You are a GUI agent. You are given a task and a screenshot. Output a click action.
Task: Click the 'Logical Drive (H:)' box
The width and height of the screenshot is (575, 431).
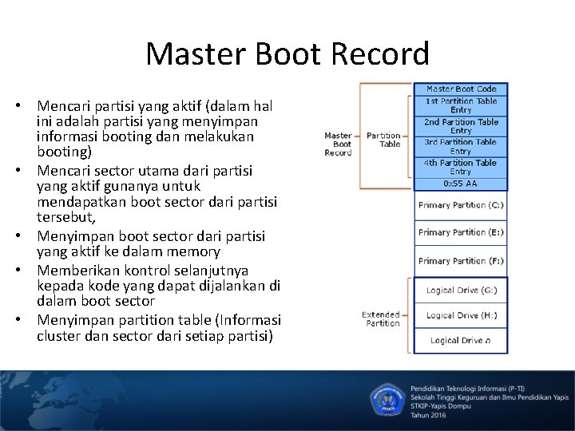tap(461, 315)
